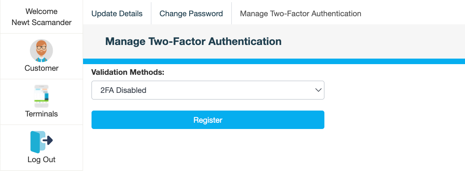The width and height of the screenshot is (465, 171).
Task: Click the Newt Scamander user name
Action: pyautogui.click(x=41, y=22)
